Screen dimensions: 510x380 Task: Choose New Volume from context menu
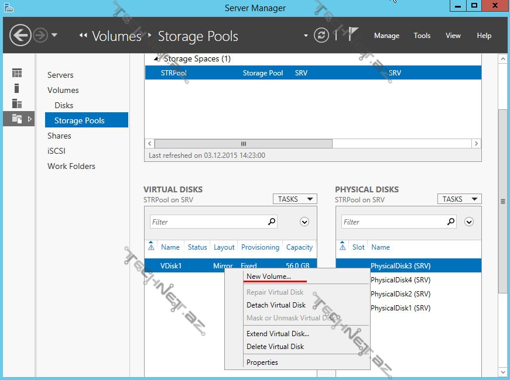tap(268, 277)
